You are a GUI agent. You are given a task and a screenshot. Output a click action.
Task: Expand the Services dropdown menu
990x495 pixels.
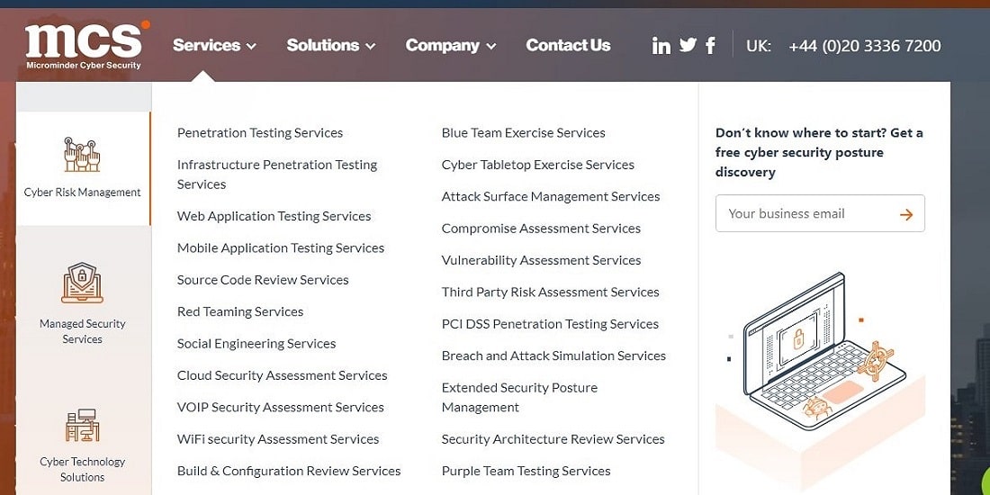[214, 45]
